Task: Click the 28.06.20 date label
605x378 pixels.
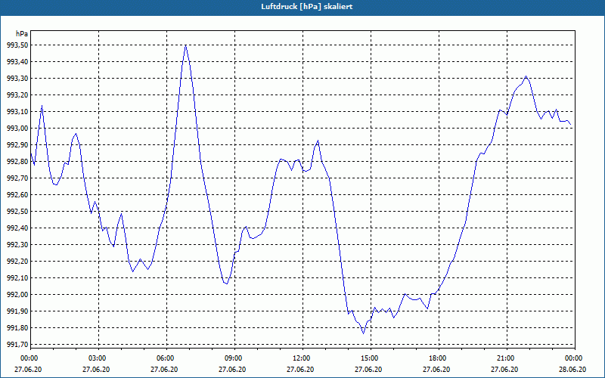Action: pos(572,370)
